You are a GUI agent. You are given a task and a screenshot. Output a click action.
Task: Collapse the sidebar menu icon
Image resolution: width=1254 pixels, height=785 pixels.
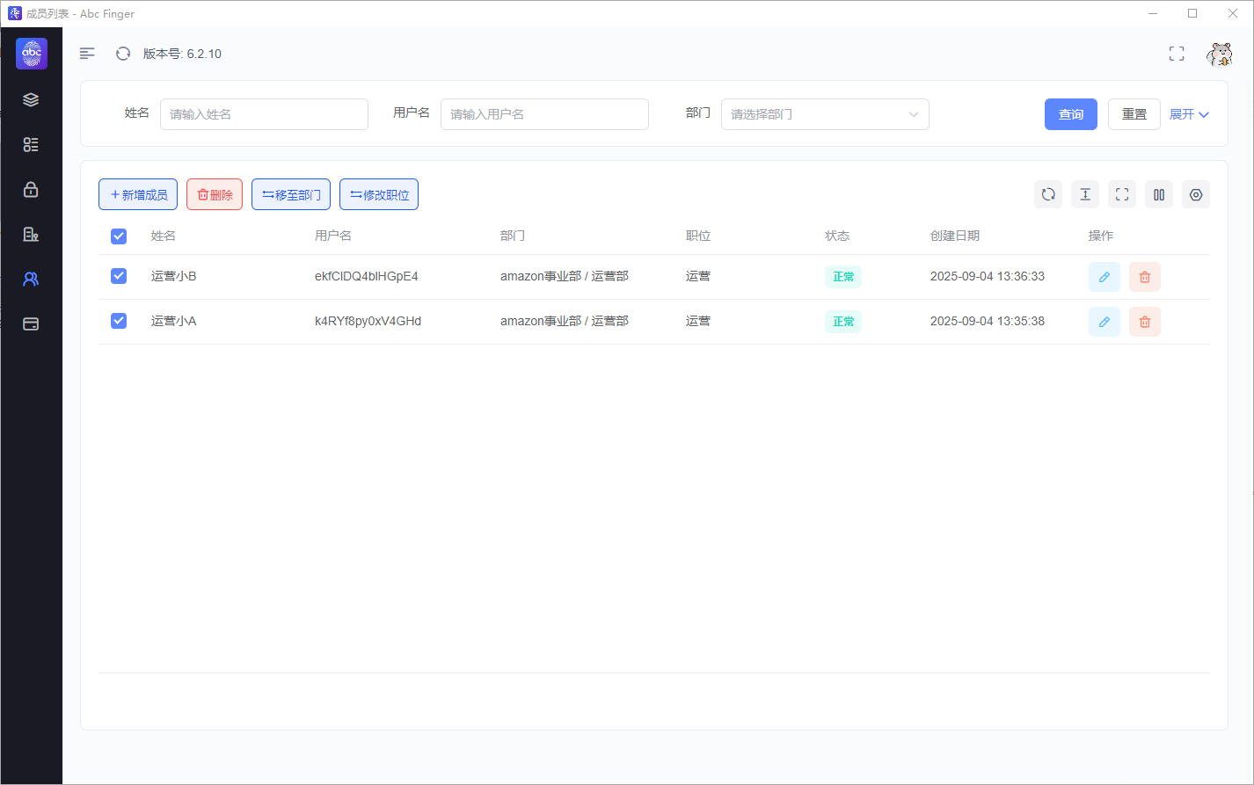87,54
